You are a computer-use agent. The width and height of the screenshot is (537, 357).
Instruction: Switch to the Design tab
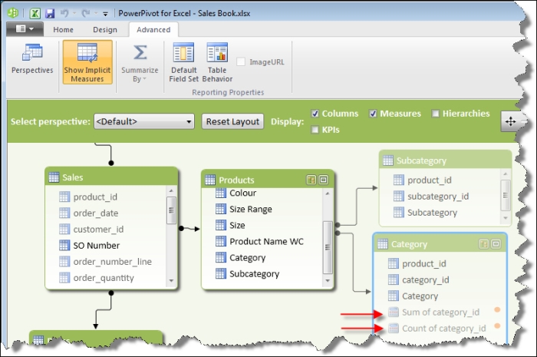pyautogui.click(x=105, y=30)
